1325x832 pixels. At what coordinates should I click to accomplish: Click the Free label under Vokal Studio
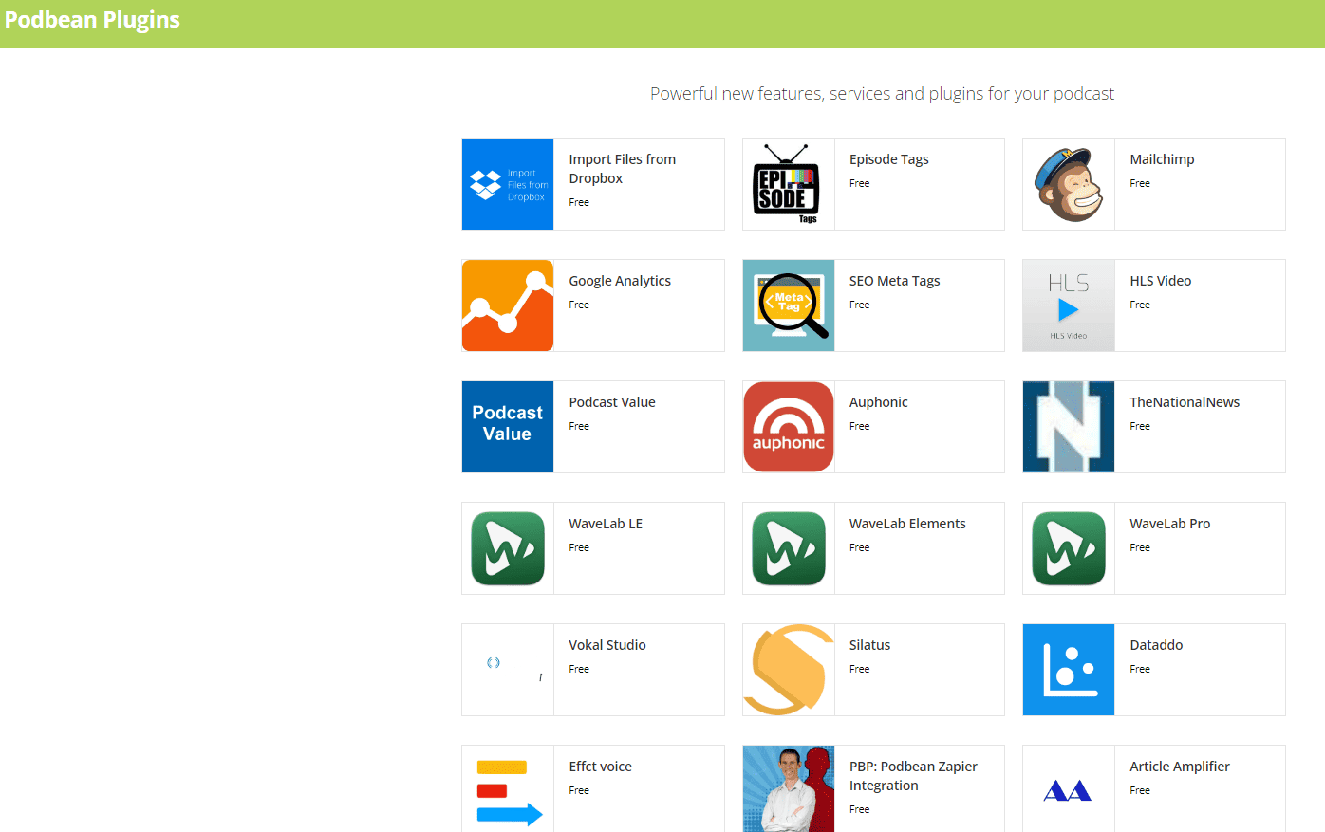(x=579, y=669)
